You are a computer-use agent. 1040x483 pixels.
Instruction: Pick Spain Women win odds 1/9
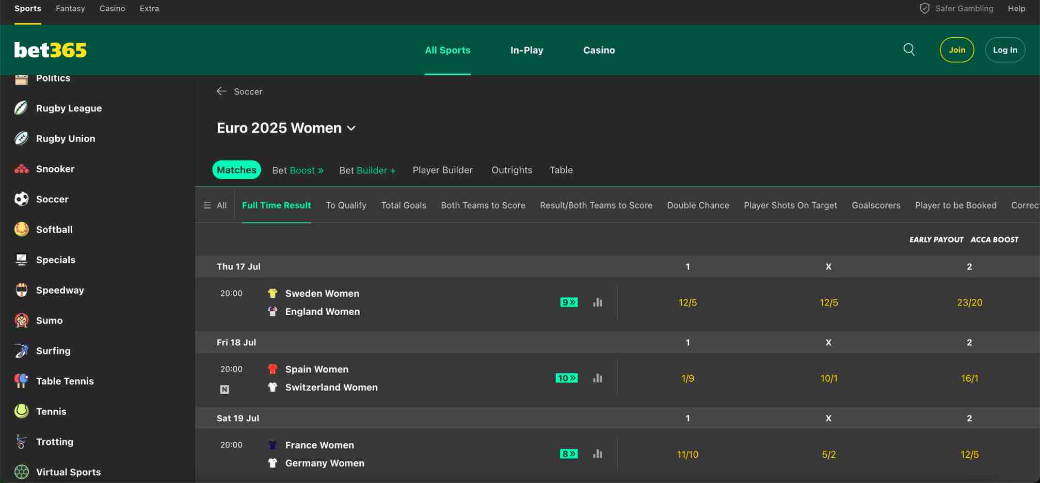tap(687, 378)
